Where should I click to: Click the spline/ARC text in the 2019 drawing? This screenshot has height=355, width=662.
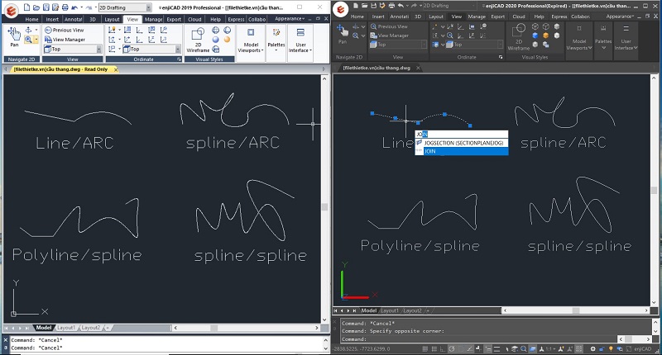tap(233, 143)
